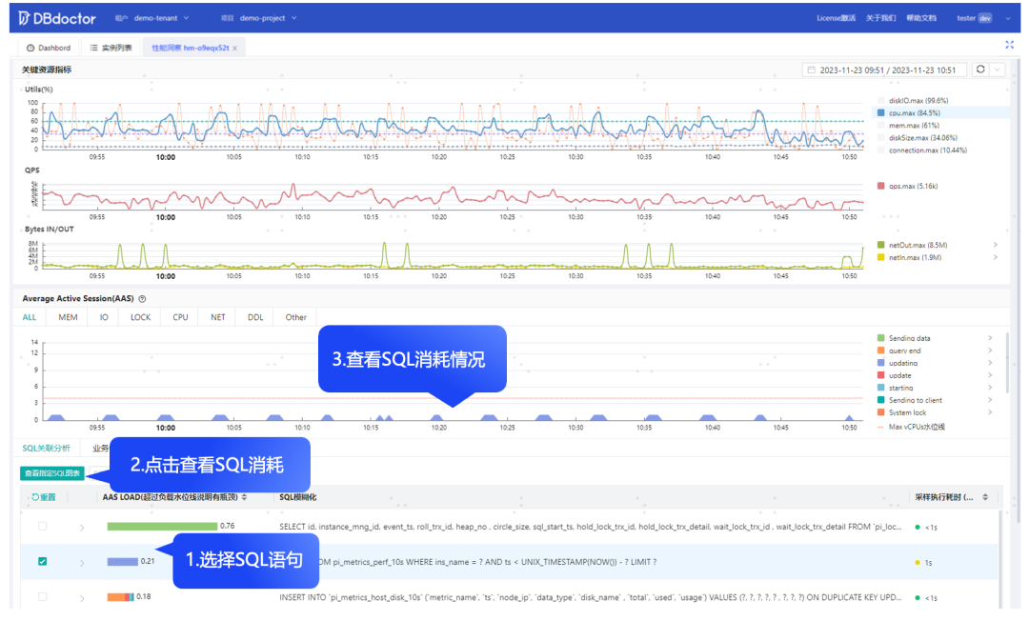
Task: Click the reset icon in table header
Action: (x=35, y=498)
